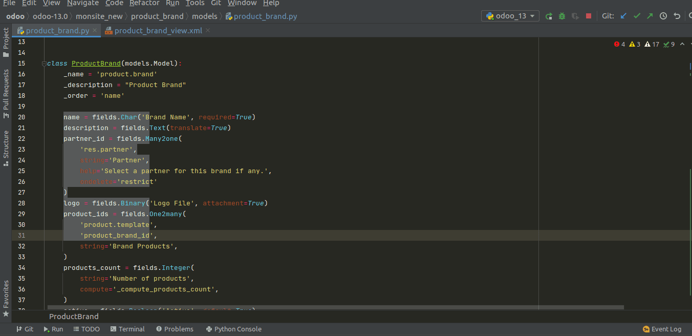
Task: Click the 'Git:' label in toolbar
Action: tap(608, 16)
